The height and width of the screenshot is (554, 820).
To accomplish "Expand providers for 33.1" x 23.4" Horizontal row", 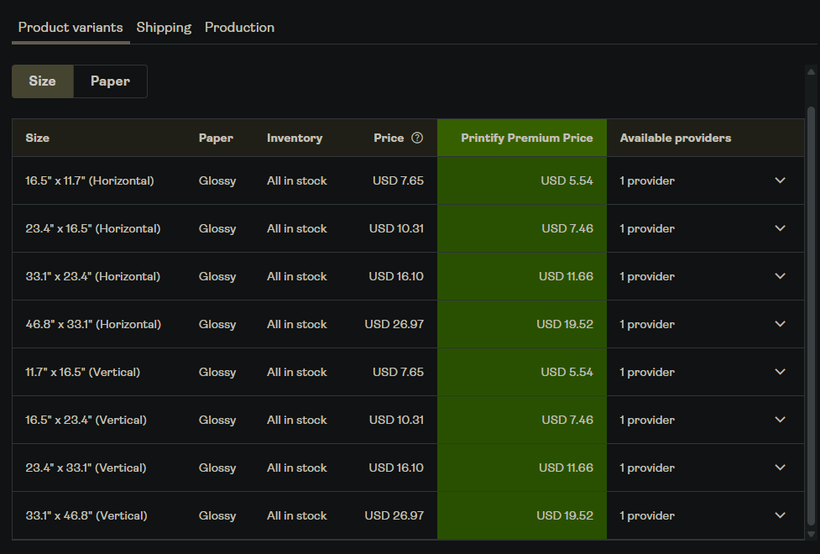I will coord(780,276).
